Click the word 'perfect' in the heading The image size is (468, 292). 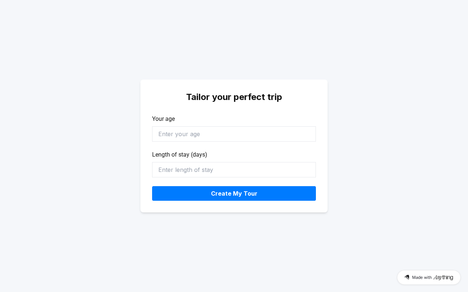[x=248, y=97]
